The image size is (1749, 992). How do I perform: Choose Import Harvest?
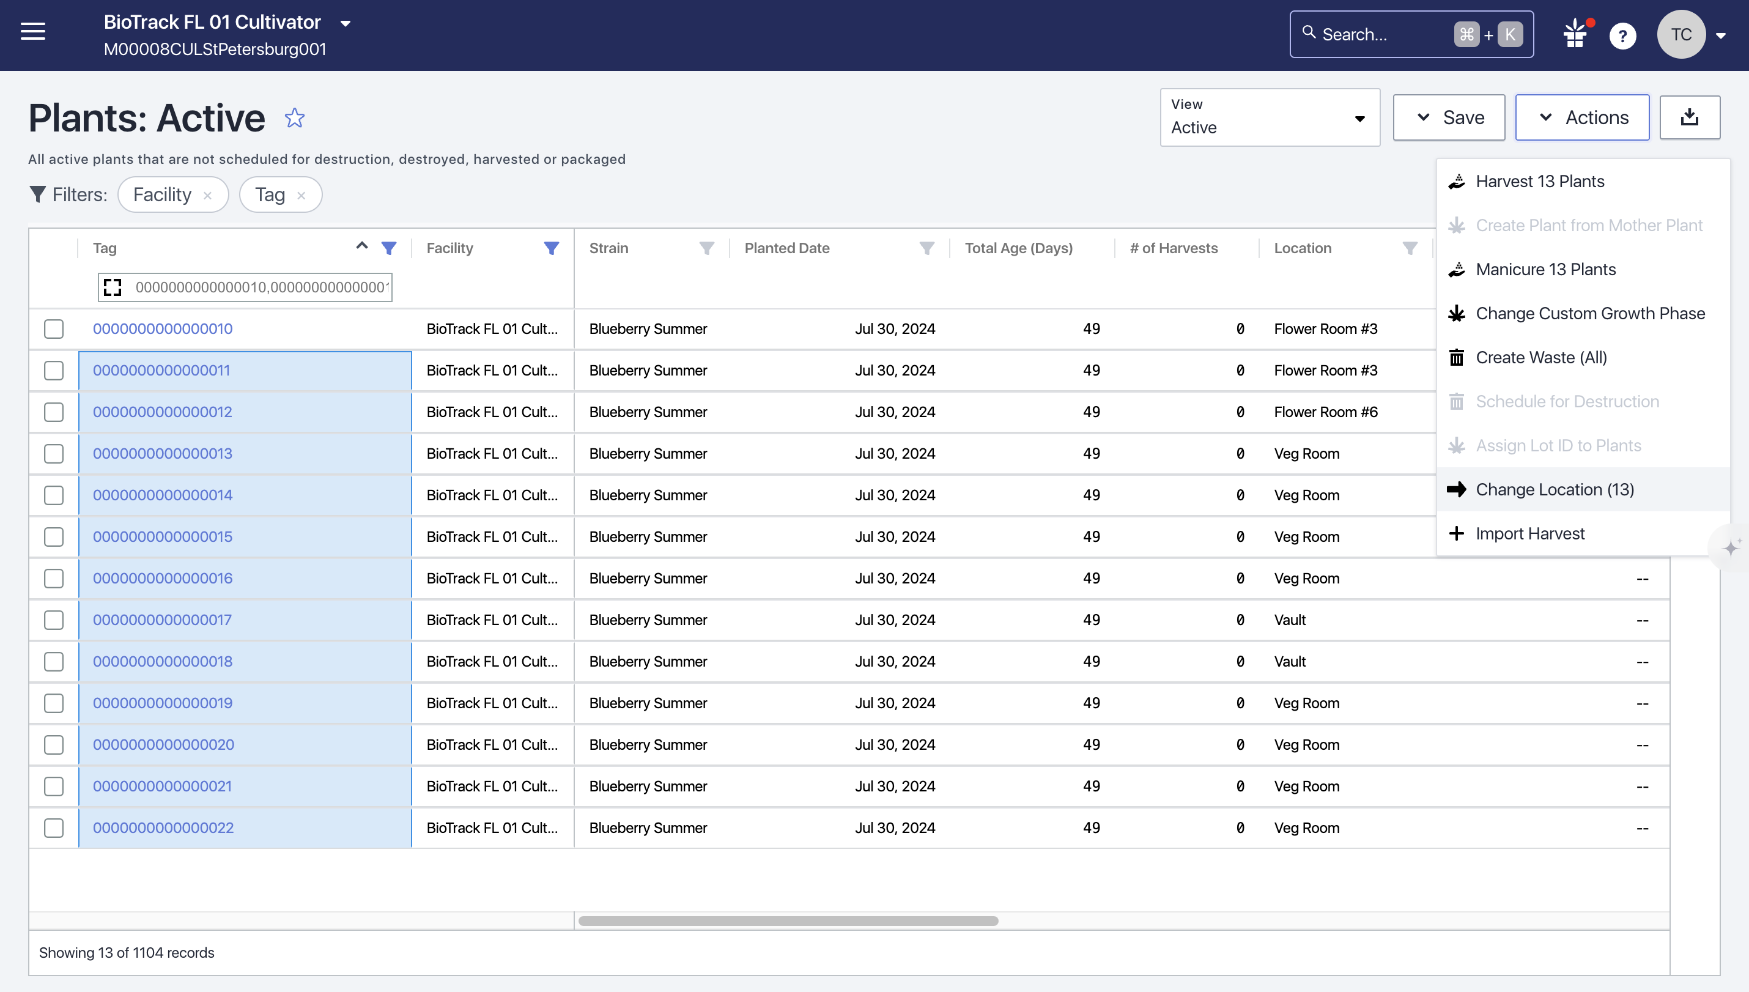[x=1583, y=533]
